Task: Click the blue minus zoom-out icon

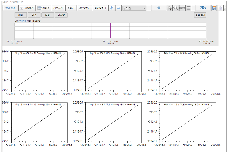Action: pos(119,8)
